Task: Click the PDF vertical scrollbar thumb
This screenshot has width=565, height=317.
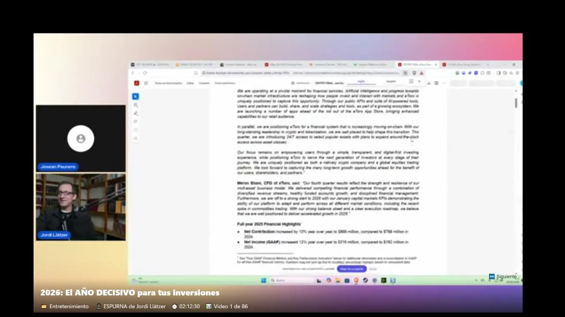Action: pos(516,102)
